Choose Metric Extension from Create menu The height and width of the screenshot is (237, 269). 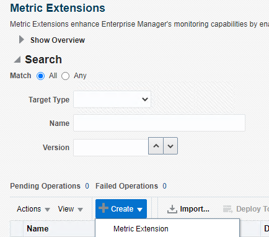click(141, 229)
